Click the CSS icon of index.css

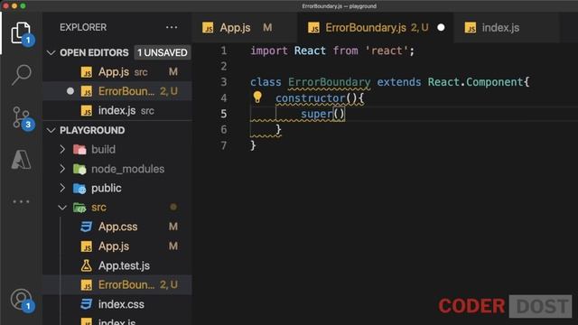(x=87, y=304)
